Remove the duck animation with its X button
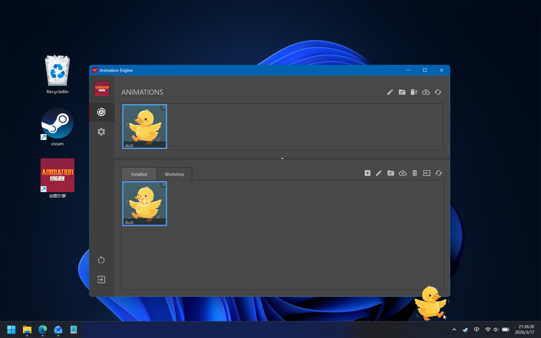Screen dimensions: 541x338 click(163, 107)
